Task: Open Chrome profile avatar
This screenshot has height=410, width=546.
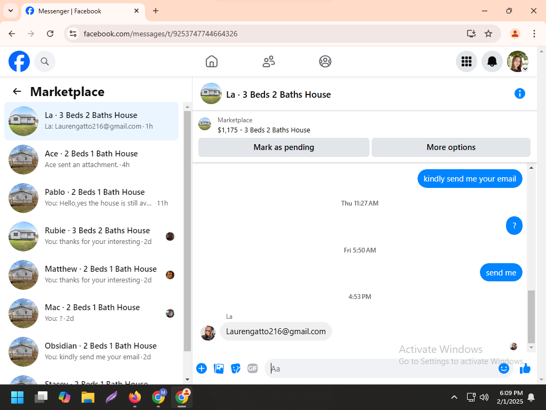Action: point(515,34)
